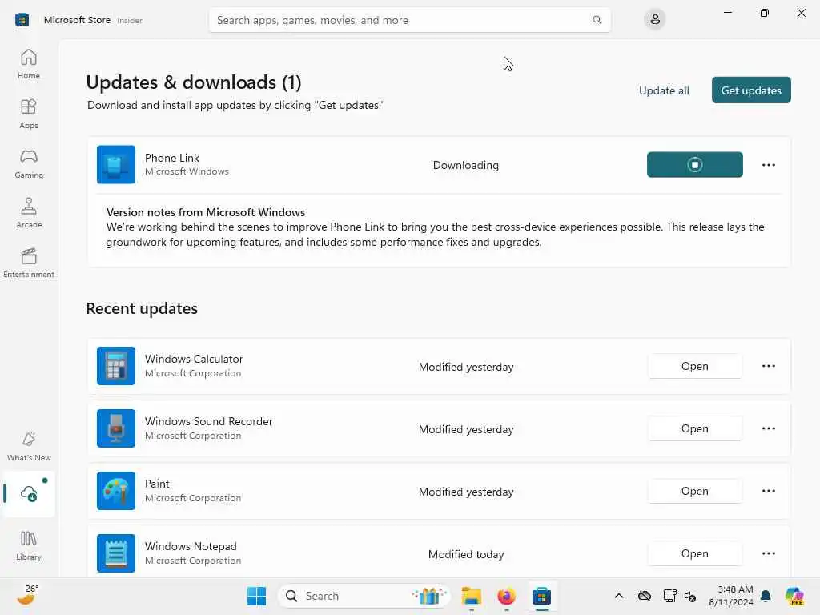Click the Windows Calculator app icon
This screenshot has height=615, width=820.
[x=115, y=366]
